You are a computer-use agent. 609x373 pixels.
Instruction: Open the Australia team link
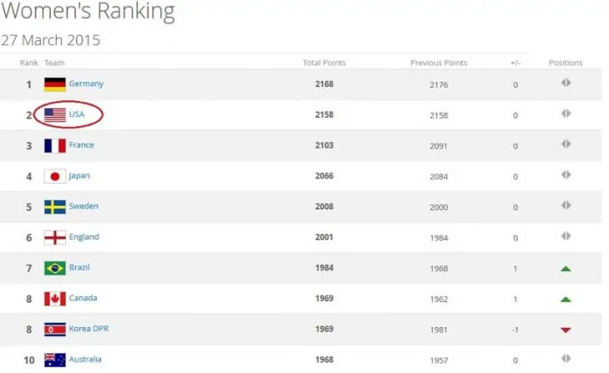tap(85, 360)
